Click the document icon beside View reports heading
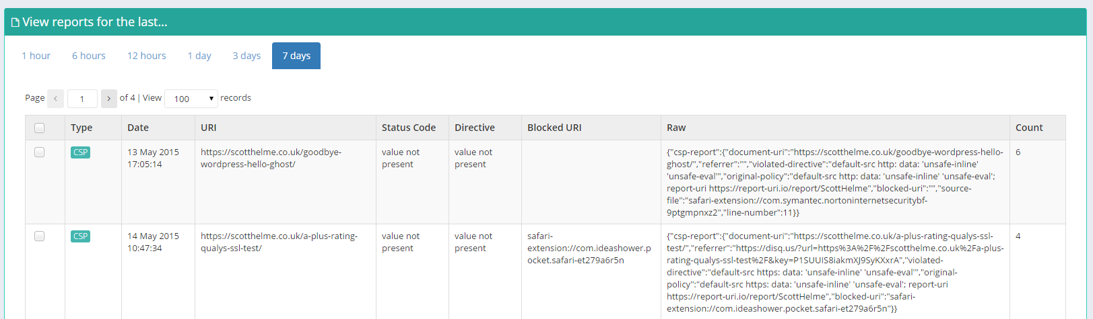Image resolution: width=1093 pixels, height=319 pixels. [x=15, y=23]
